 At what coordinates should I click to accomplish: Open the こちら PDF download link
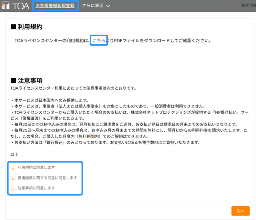99,41
